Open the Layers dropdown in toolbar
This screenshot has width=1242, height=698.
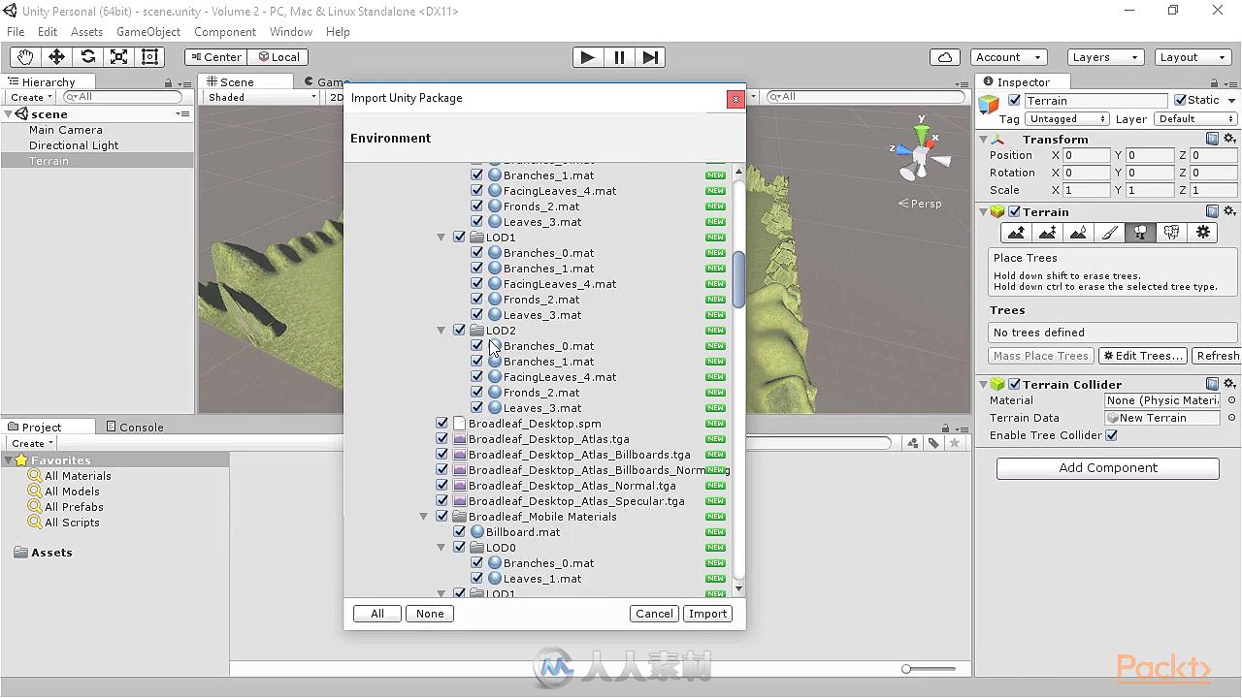(x=1105, y=57)
